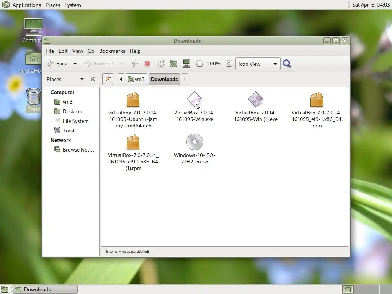The width and height of the screenshot is (392, 294).
Task: Click the red Stop loading icon
Action: tap(147, 64)
